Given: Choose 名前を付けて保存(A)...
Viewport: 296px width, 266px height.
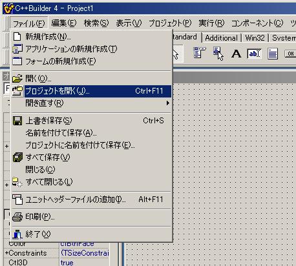Looking at the screenshot, I should pyautogui.click(x=91, y=133).
